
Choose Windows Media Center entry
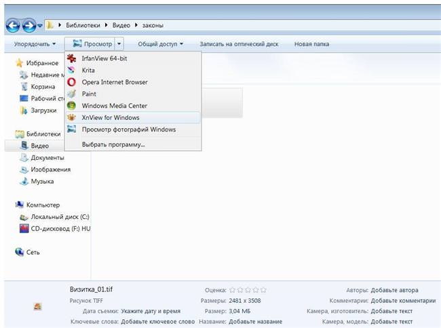tap(133, 106)
